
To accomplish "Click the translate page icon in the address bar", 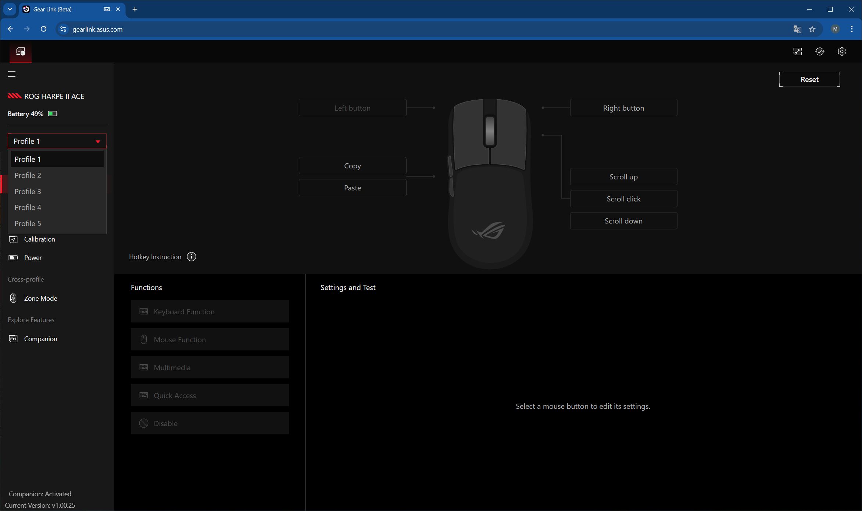I will pyautogui.click(x=797, y=29).
